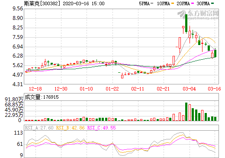Click the 61 RSI axis label
Screen dimensions: 225x158
point(20,144)
